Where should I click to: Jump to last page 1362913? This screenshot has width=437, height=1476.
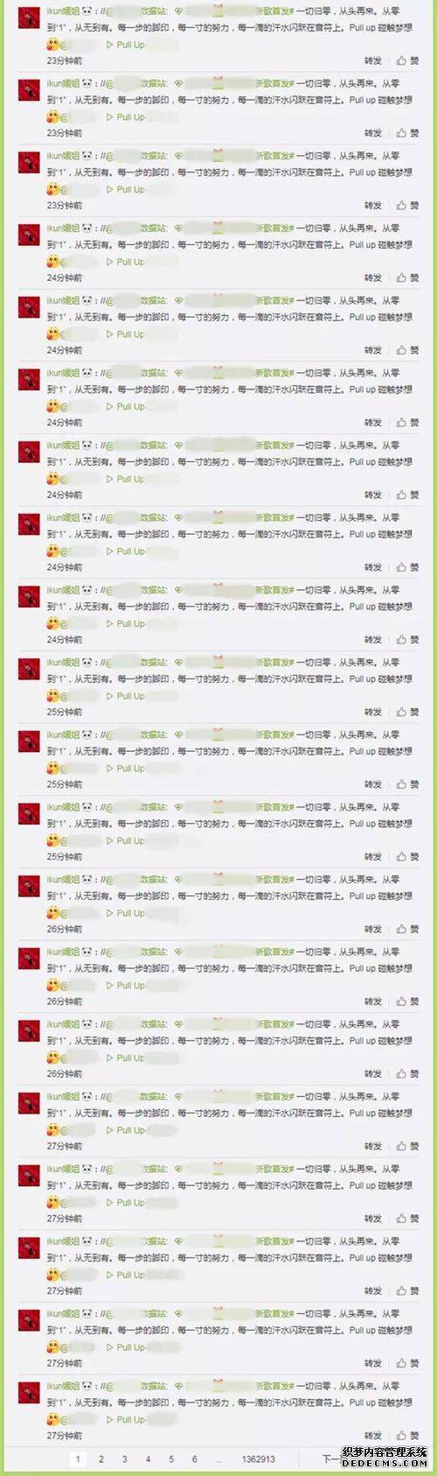[259, 1459]
